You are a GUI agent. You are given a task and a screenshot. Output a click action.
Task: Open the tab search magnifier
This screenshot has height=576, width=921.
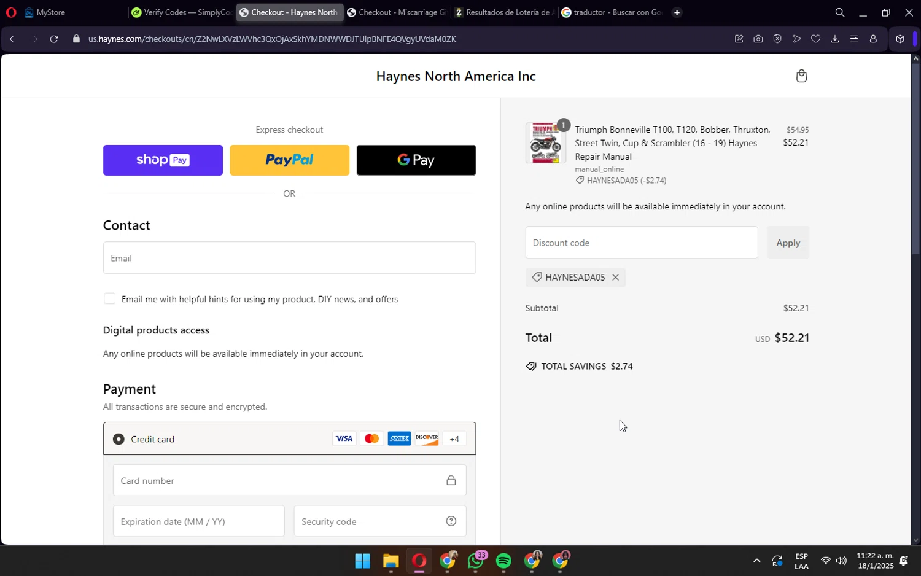pos(840,12)
